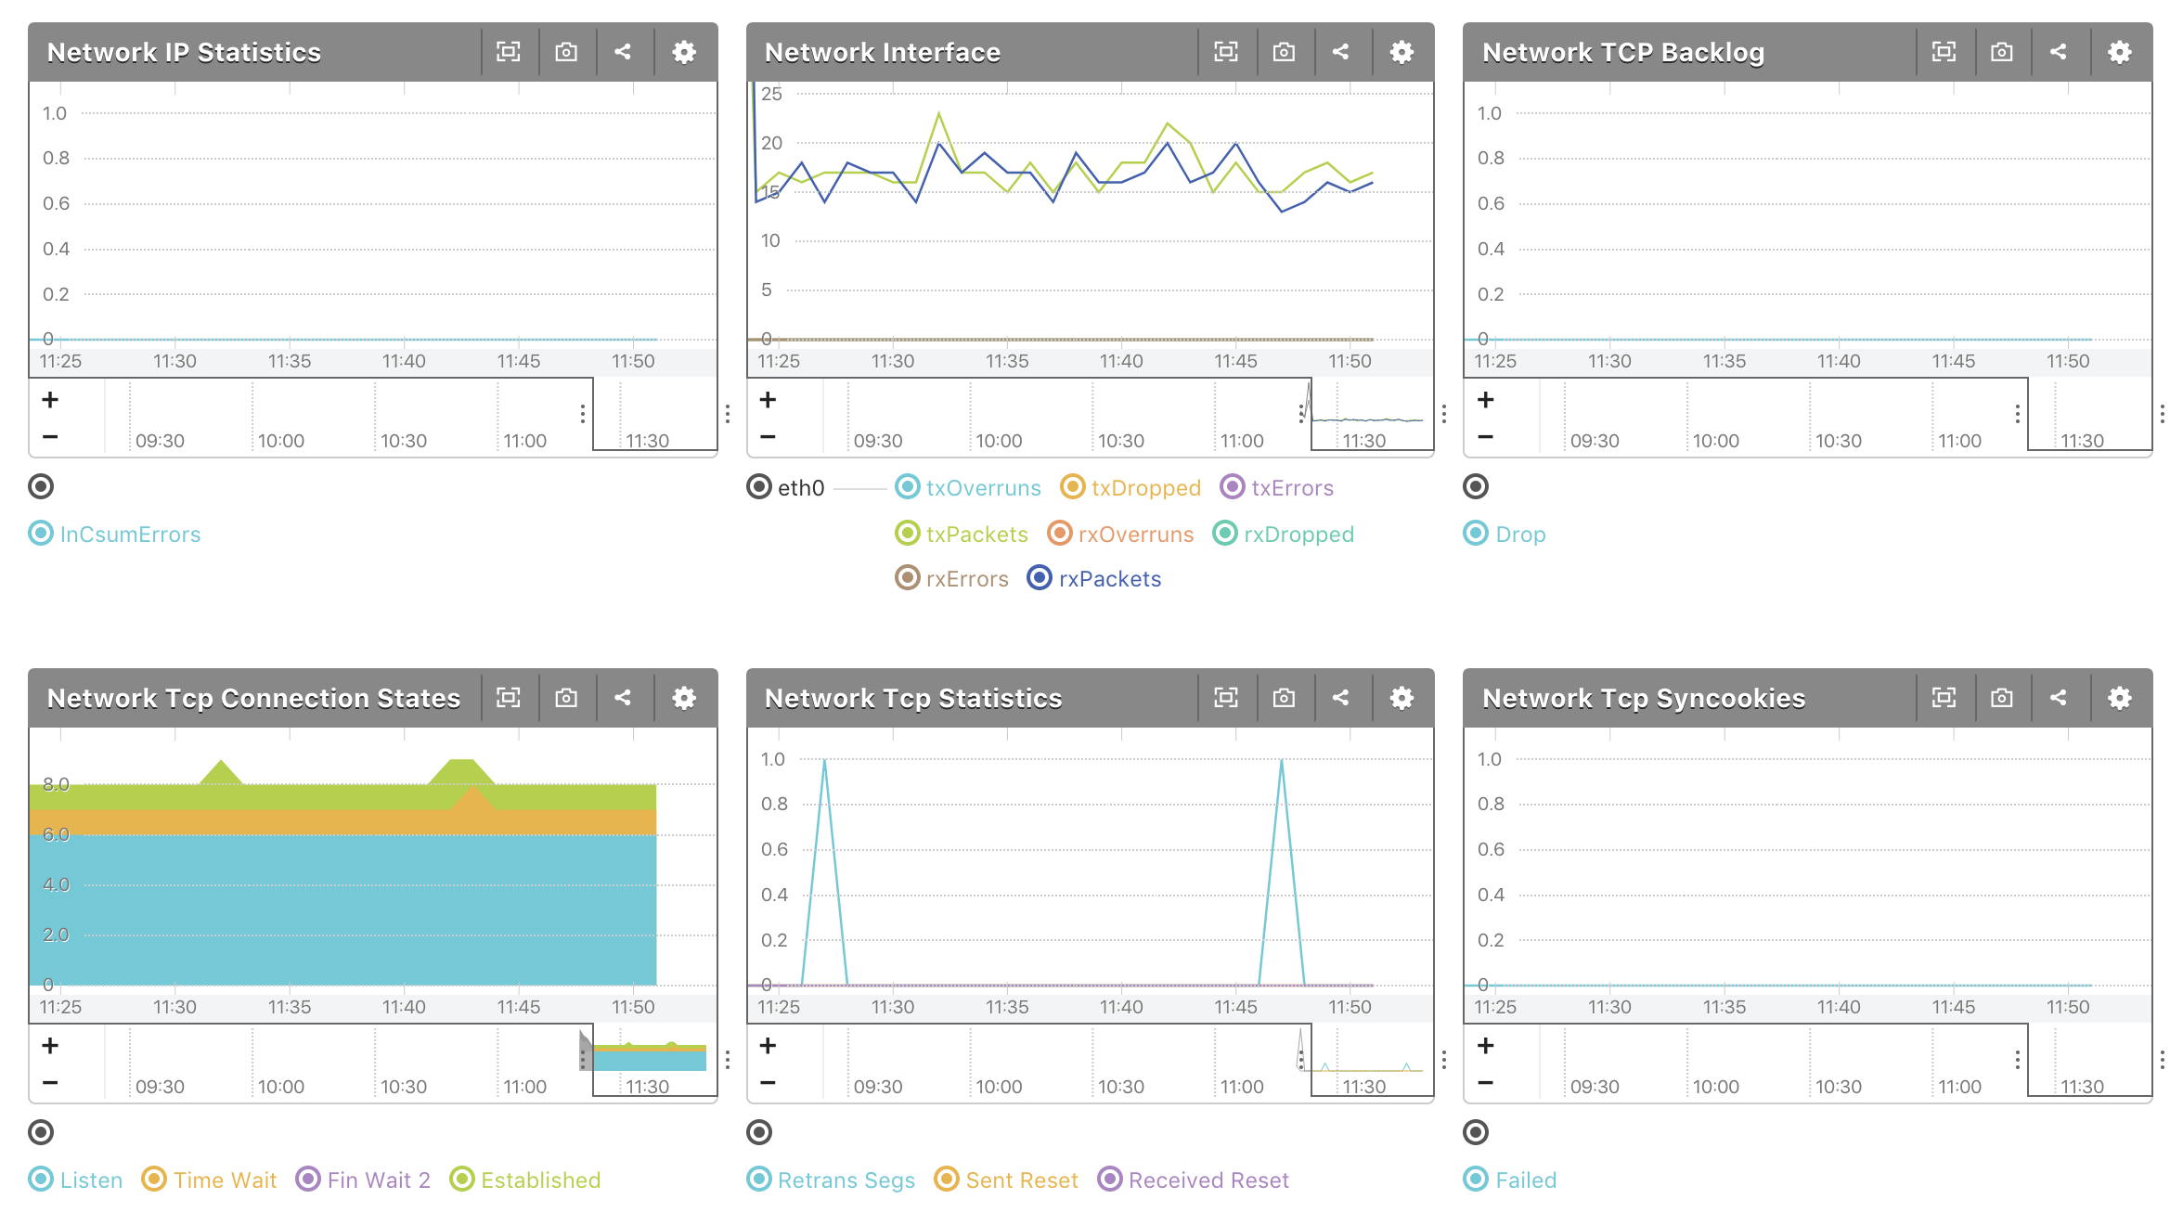Click the Time Wait legend label

pos(225,1180)
